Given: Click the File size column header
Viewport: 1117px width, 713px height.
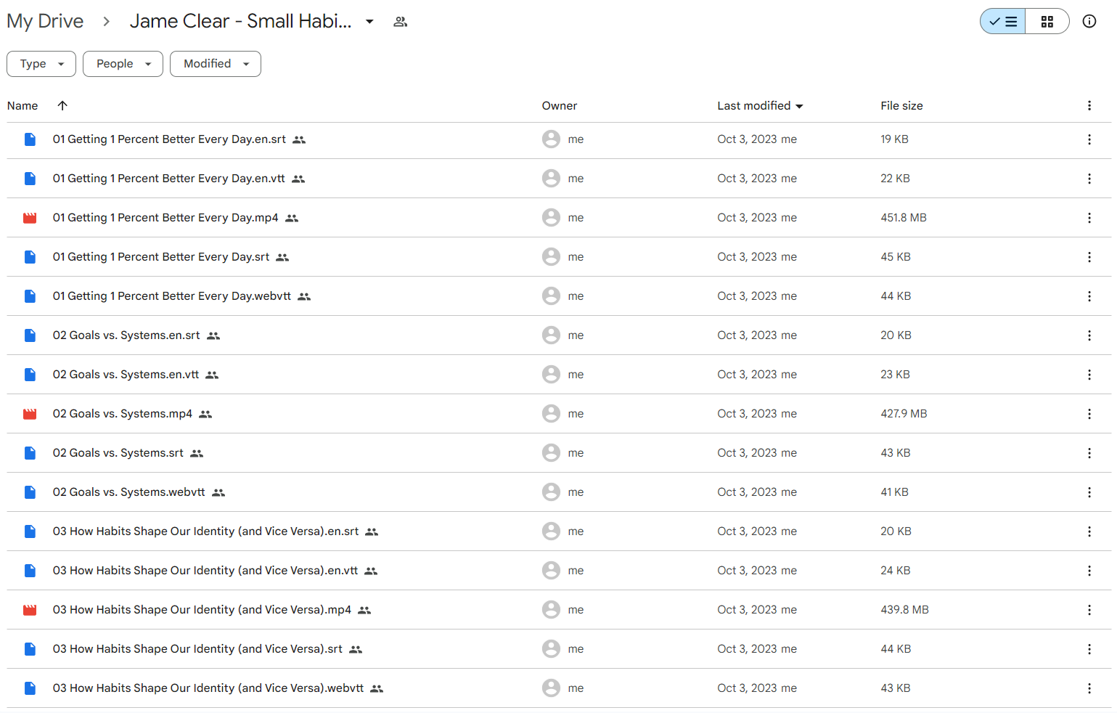Looking at the screenshot, I should pos(901,106).
